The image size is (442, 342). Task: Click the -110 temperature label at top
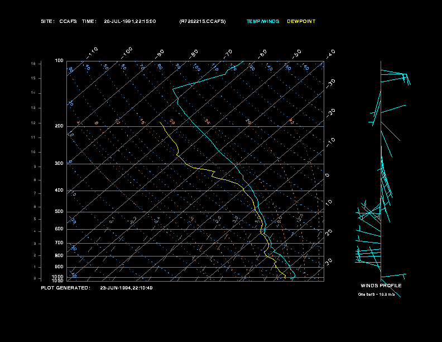coord(92,53)
